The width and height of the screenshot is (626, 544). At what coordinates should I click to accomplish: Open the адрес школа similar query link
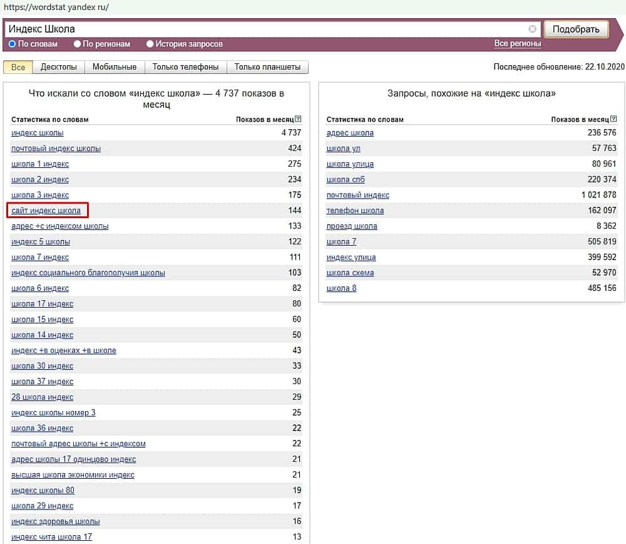point(350,133)
